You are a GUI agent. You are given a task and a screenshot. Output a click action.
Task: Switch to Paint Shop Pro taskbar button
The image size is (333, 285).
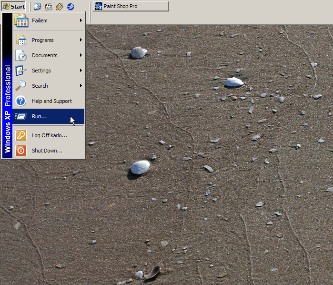point(131,6)
